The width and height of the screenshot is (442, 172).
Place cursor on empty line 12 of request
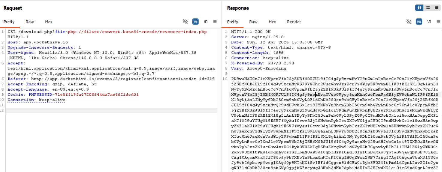[x=111, y=110]
